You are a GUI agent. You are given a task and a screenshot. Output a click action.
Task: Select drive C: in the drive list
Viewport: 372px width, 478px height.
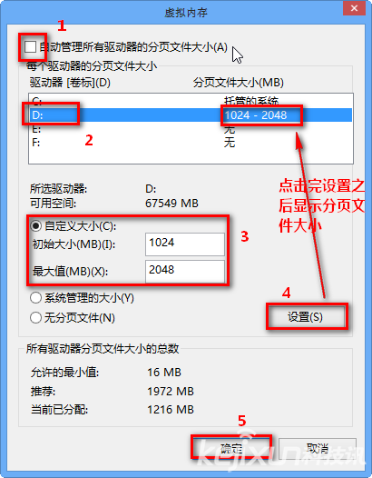point(191,101)
